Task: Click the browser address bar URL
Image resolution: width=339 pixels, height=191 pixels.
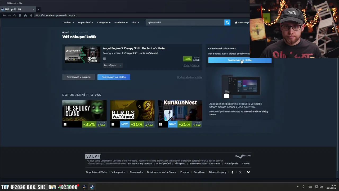Action: [x=56, y=15]
